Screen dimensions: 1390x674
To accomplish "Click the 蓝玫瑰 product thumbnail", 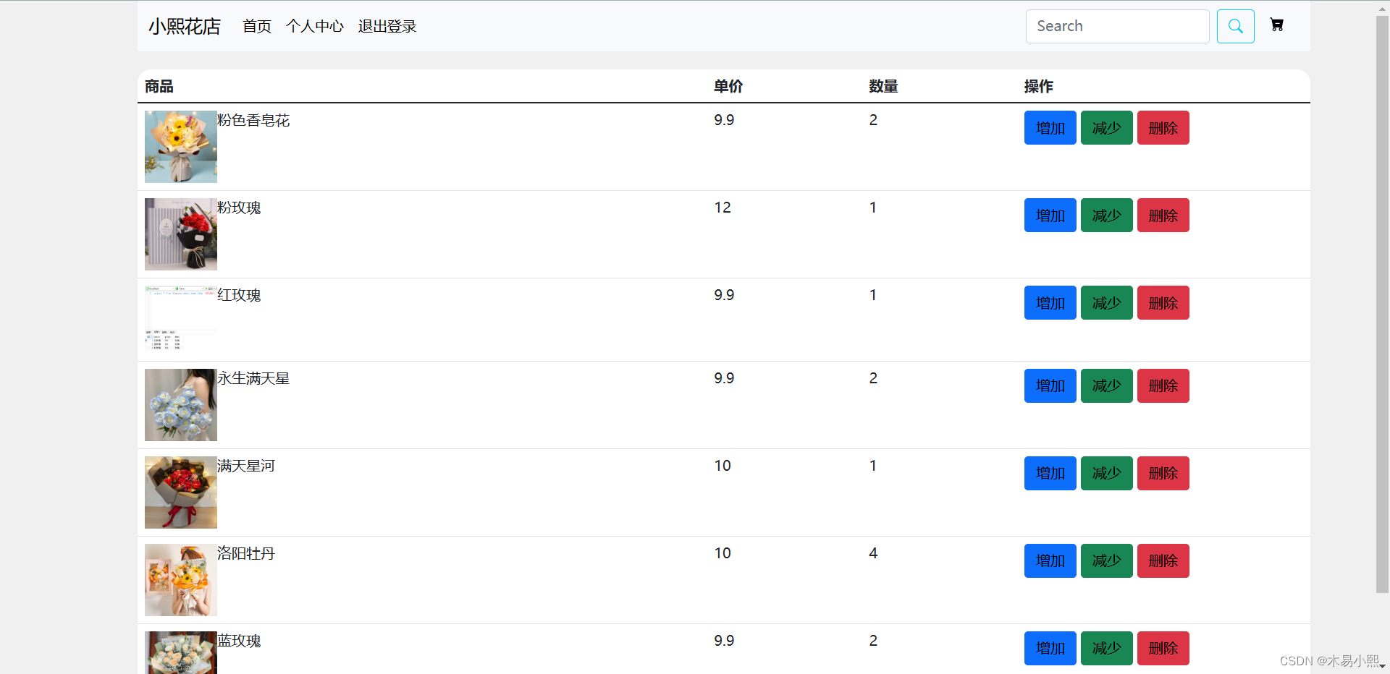I will [181, 653].
